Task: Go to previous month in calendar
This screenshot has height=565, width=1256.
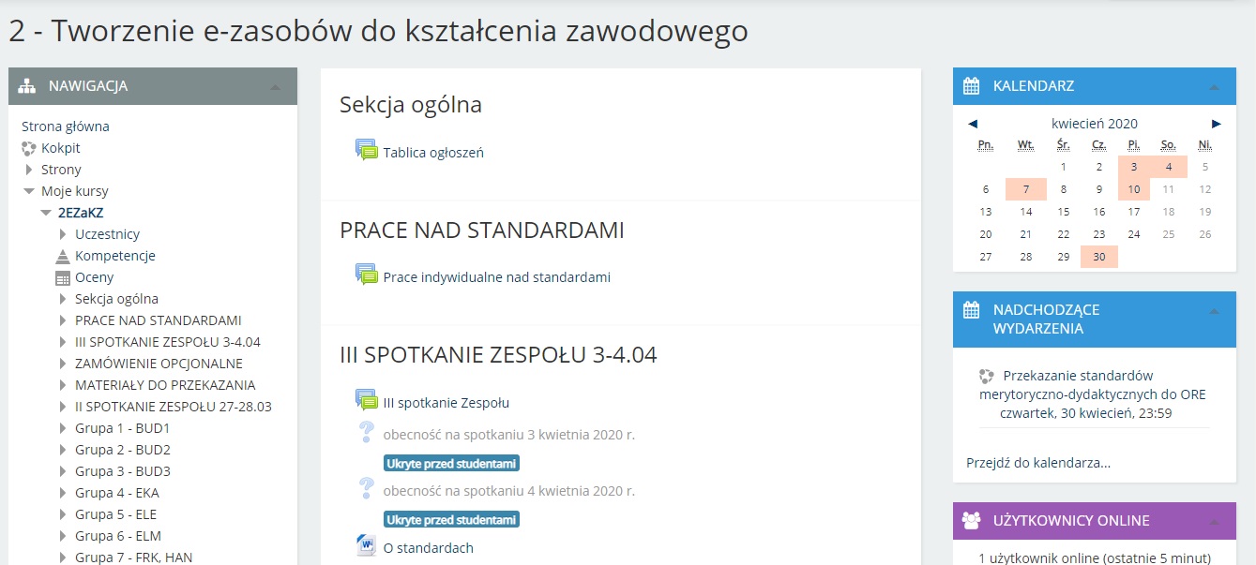Action: (973, 124)
